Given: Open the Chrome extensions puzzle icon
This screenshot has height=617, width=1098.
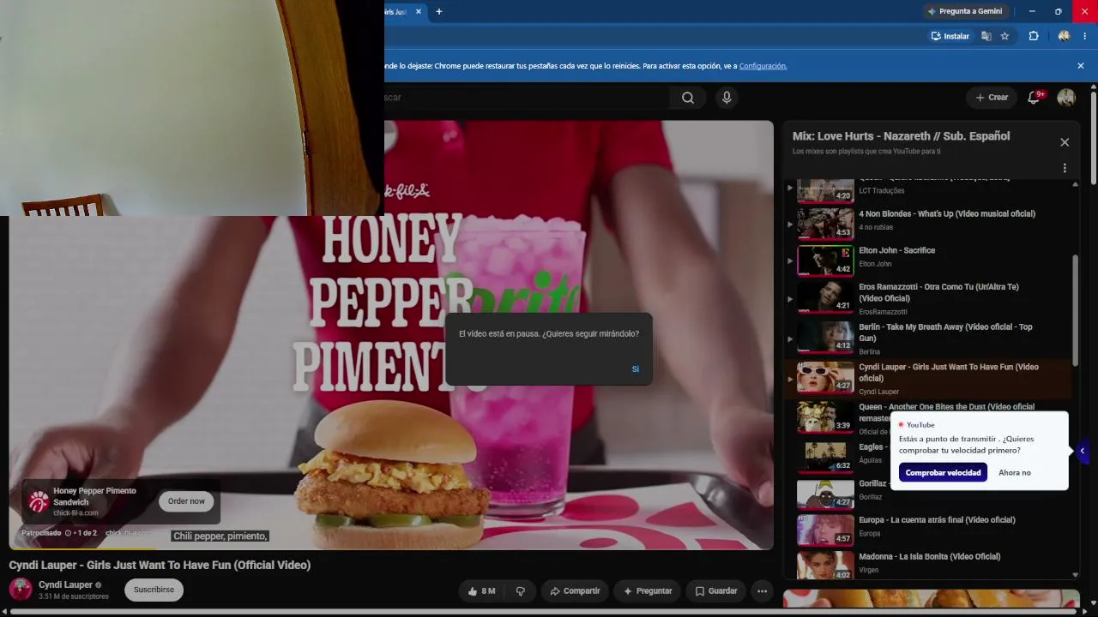Looking at the screenshot, I should click(x=1034, y=36).
